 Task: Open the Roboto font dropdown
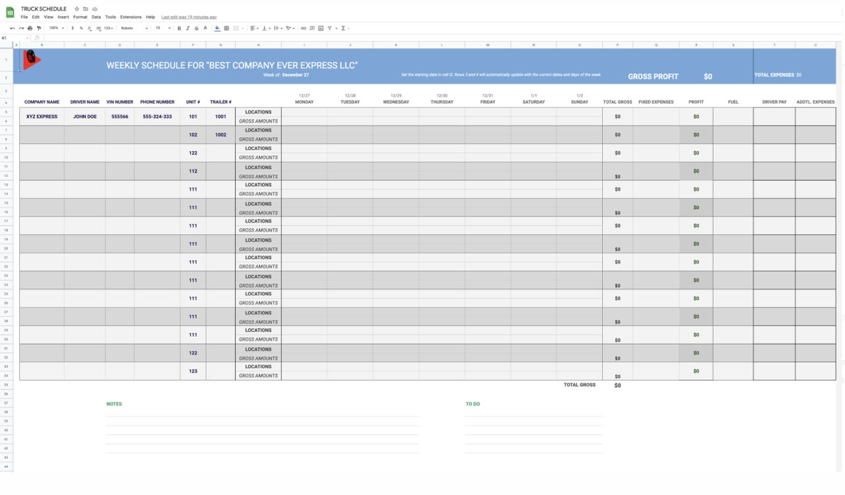[x=134, y=28]
